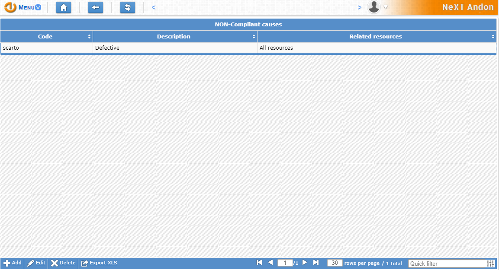
Task: Click the back arrow toolbar icon
Action: (x=96, y=7)
